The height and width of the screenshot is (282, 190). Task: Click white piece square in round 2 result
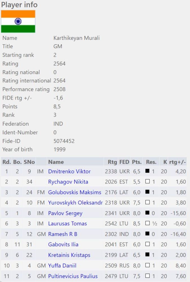click(147, 182)
